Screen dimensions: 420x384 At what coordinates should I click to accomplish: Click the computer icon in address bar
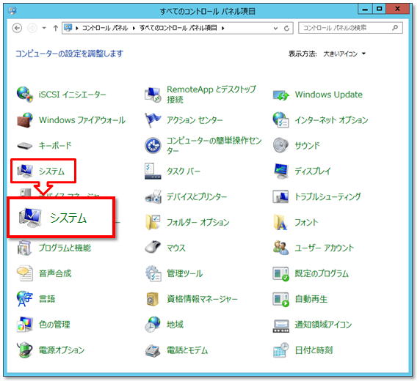[x=68, y=28]
